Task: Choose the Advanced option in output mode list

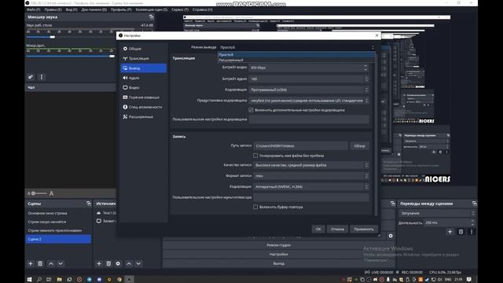Action: click(296, 60)
